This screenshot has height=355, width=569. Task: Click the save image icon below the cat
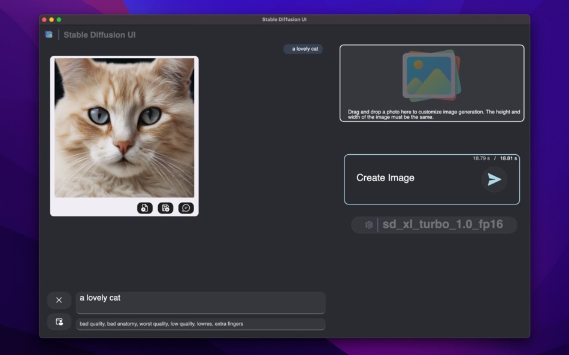point(165,208)
